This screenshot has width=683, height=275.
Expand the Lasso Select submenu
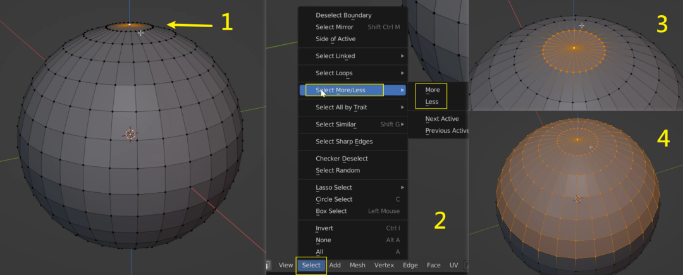(353, 188)
